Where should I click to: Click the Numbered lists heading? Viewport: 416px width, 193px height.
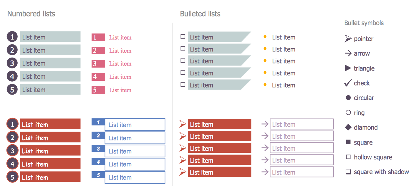(x=31, y=14)
